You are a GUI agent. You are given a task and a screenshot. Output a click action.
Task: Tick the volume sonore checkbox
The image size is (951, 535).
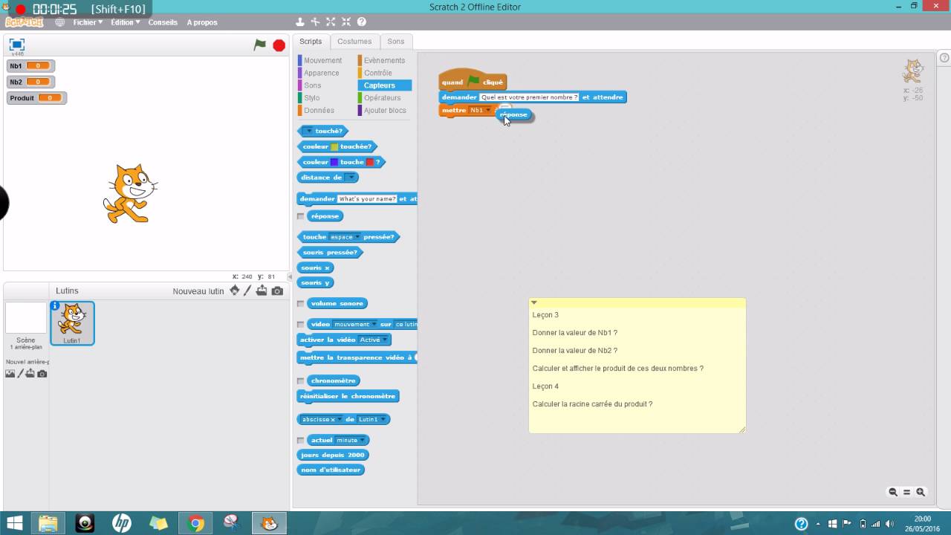[x=301, y=304]
